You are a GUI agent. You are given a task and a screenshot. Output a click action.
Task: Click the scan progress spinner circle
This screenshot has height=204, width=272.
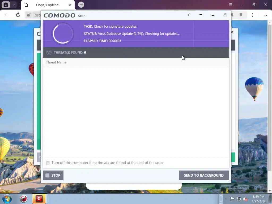click(63, 33)
